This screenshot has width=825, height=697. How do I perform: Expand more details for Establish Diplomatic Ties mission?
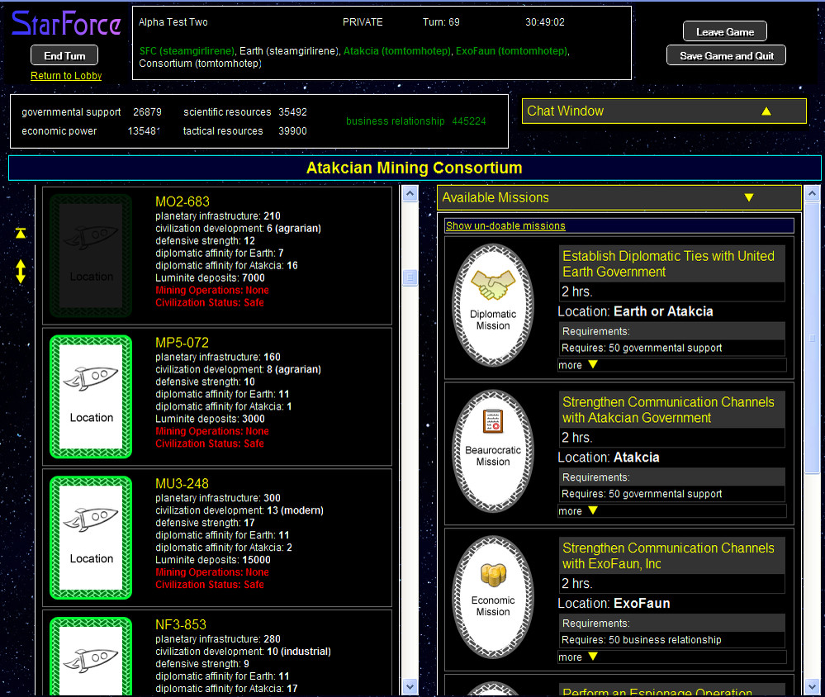[577, 365]
